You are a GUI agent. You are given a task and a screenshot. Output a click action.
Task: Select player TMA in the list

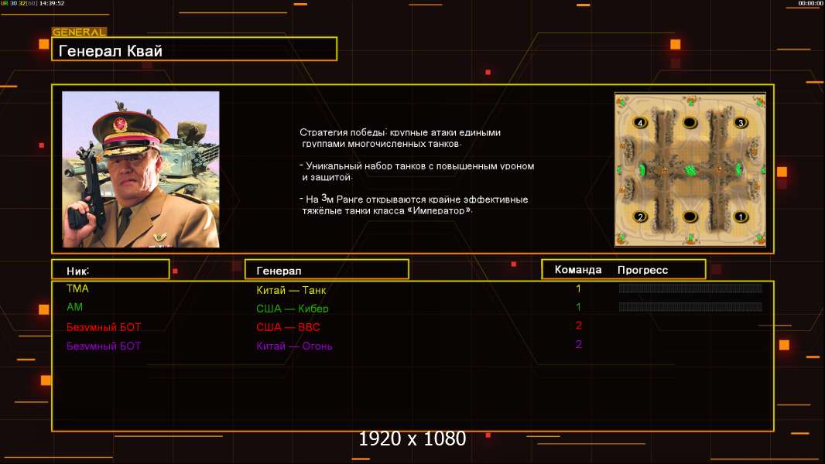pyautogui.click(x=78, y=288)
